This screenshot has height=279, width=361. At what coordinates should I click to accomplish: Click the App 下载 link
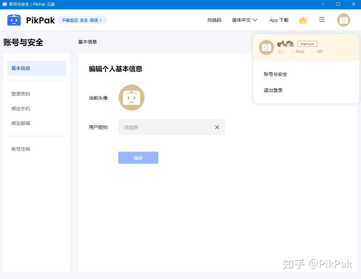click(x=279, y=20)
